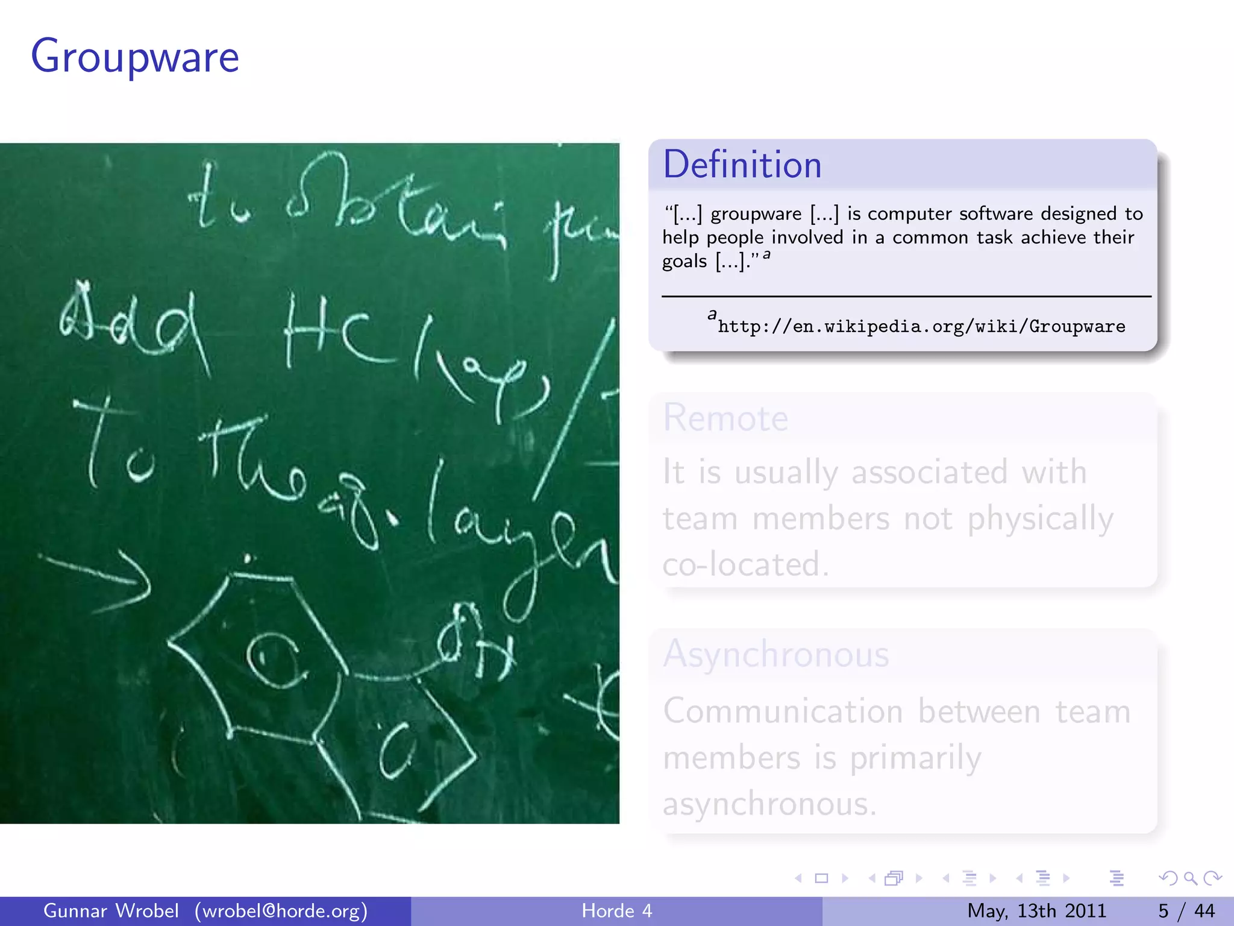Screen dimensions: 1234x926
Task: Click the presentation outline icon
Action: (x=1117, y=878)
